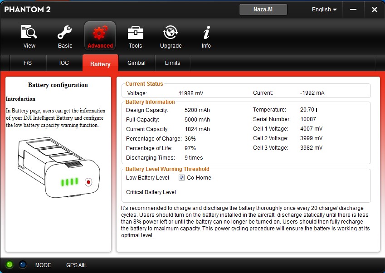Click the Cell 1 Voltage value 4007 mV
This screenshot has height=273, width=385.
pos(312,129)
